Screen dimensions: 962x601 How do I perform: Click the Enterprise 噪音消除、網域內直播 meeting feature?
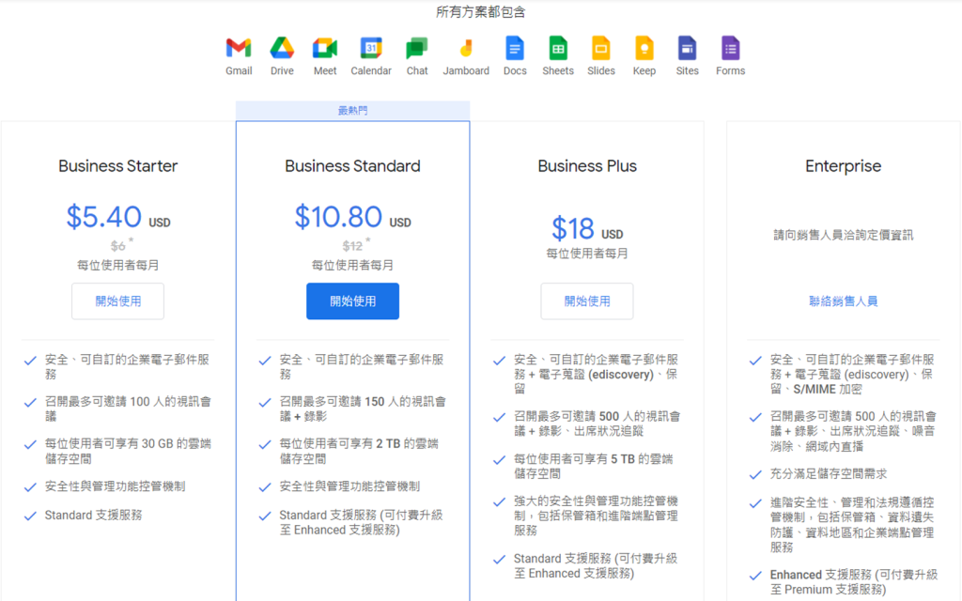point(853,431)
